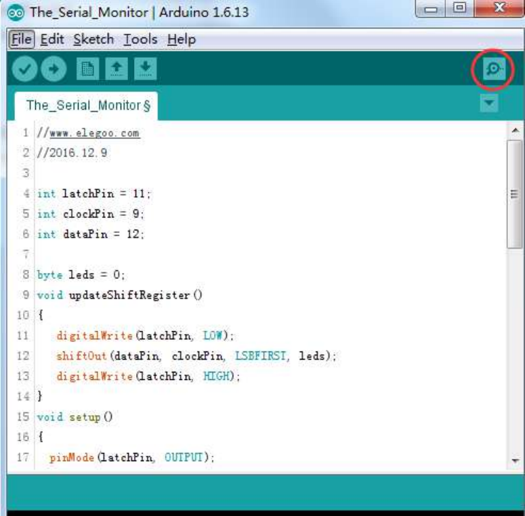Open the Edit menu
The height and width of the screenshot is (516, 525).
[52, 39]
